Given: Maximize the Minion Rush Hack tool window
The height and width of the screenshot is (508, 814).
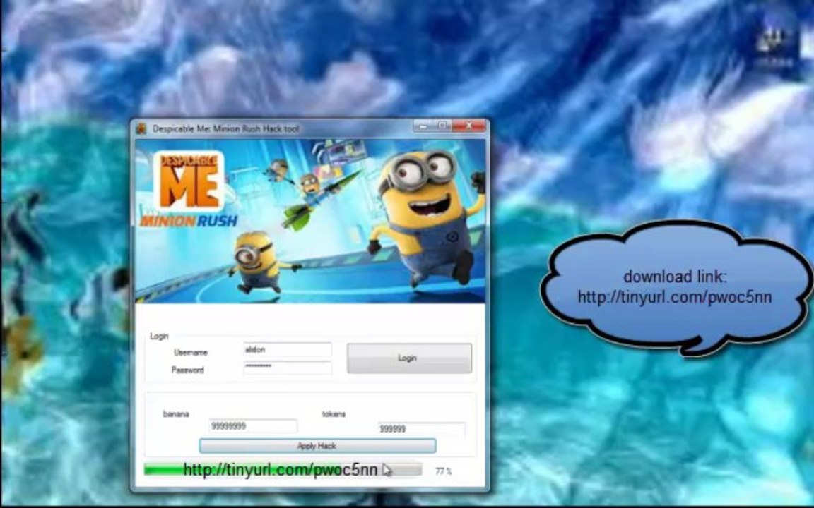Looking at the screenshot, I should click(x=442, y=126).
